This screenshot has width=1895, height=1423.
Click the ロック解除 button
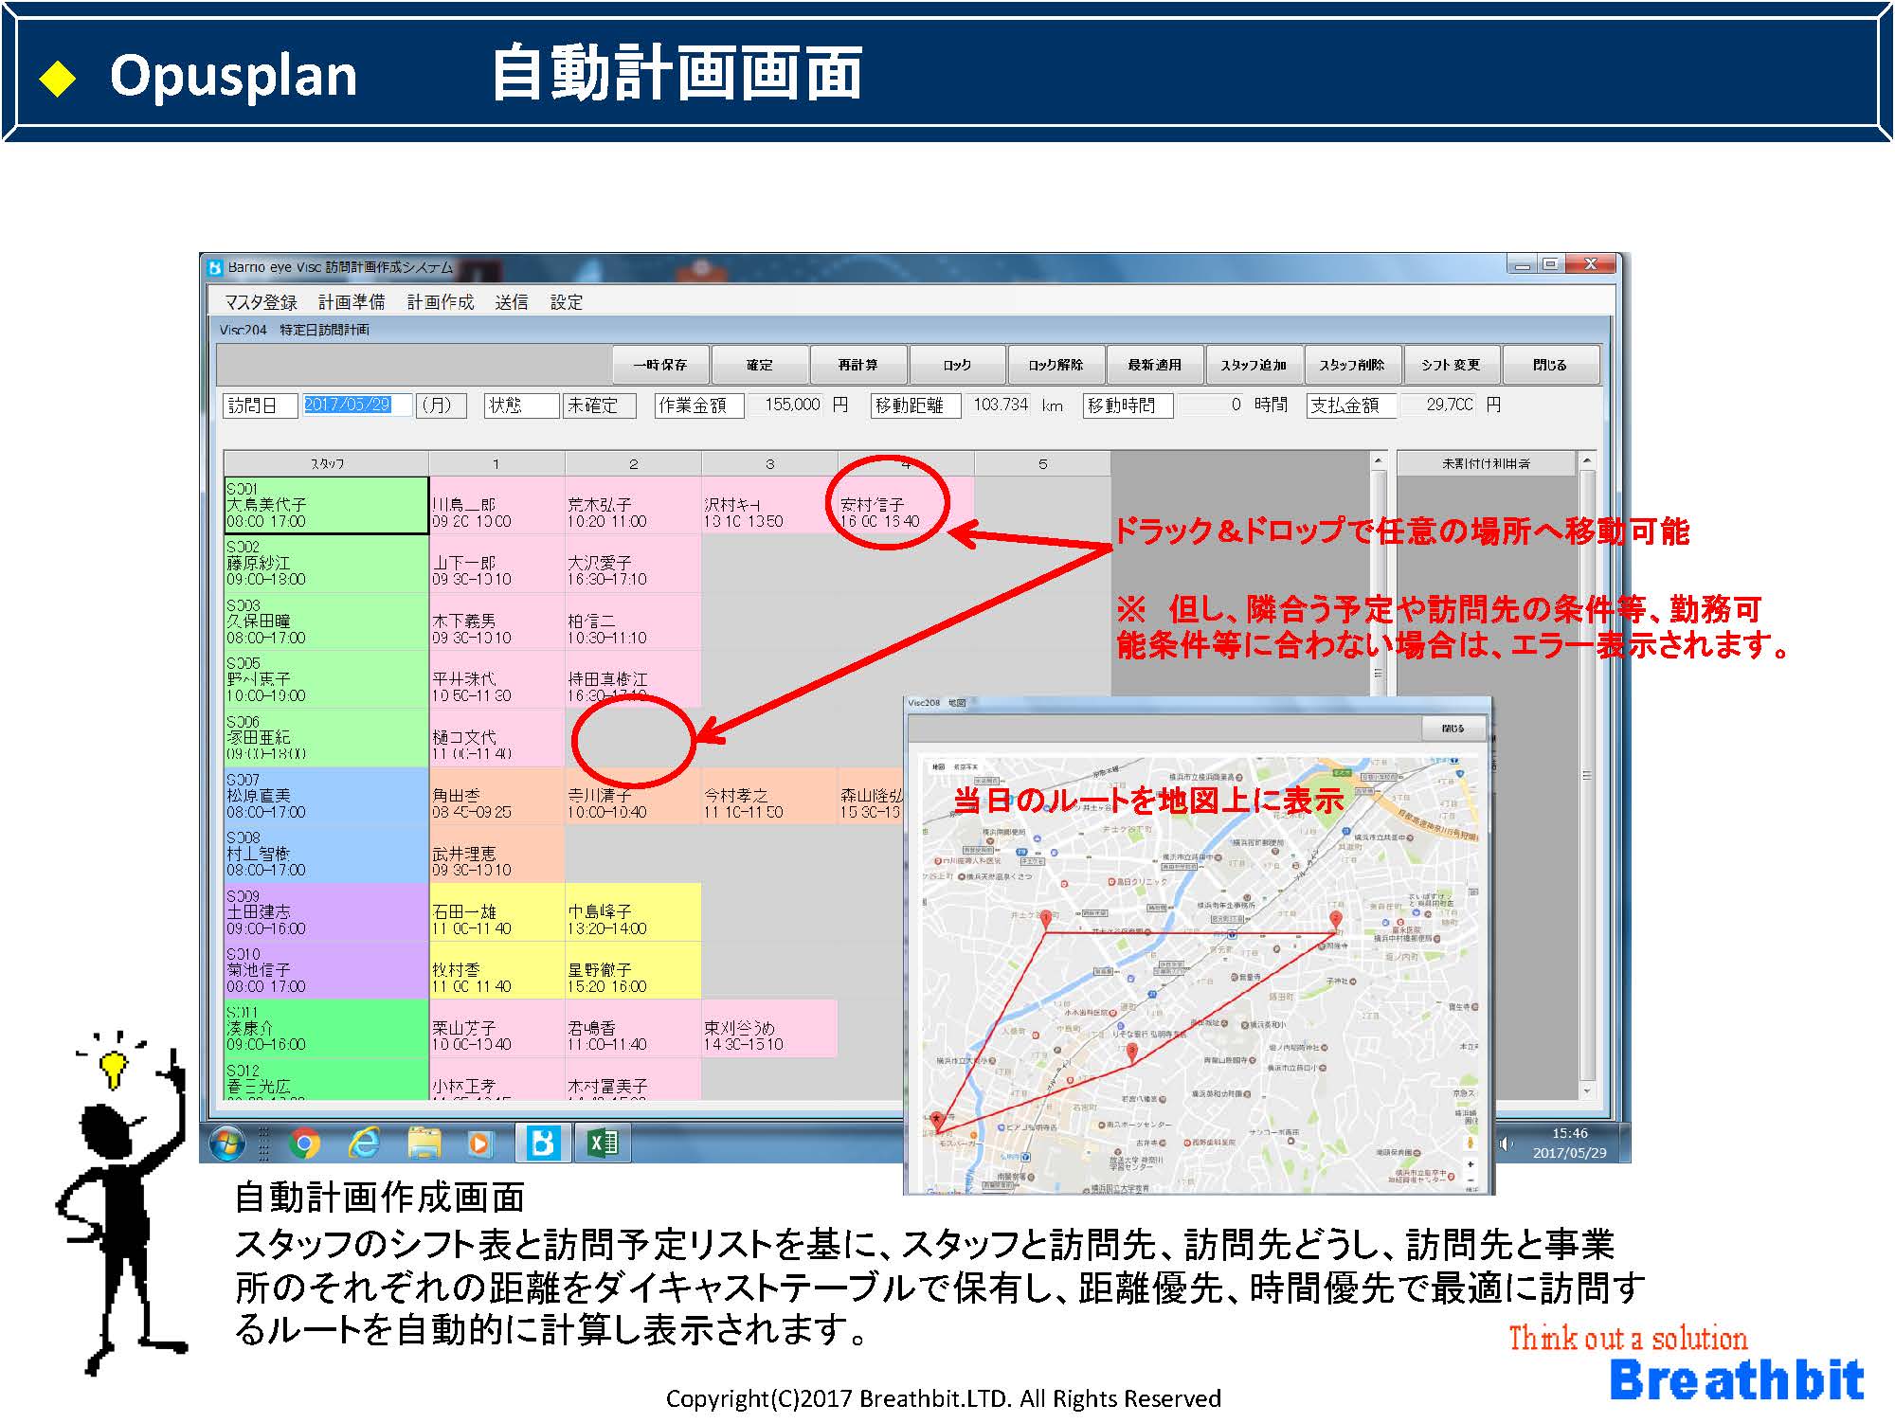1056,365
